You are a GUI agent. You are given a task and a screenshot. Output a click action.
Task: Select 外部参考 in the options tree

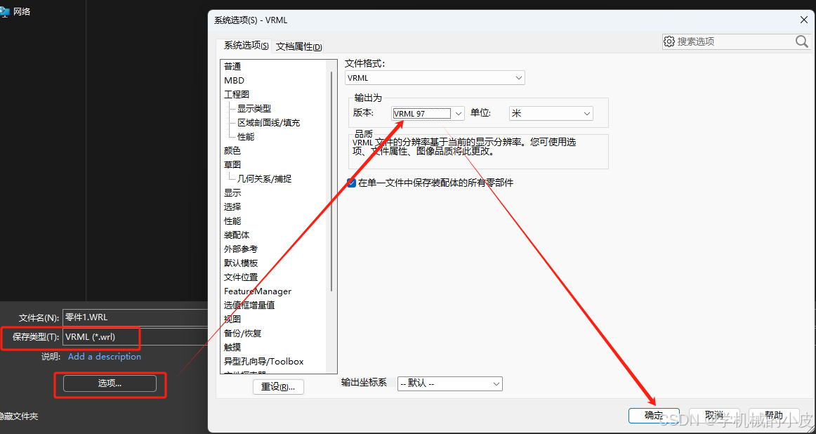[x=241, y=249]
